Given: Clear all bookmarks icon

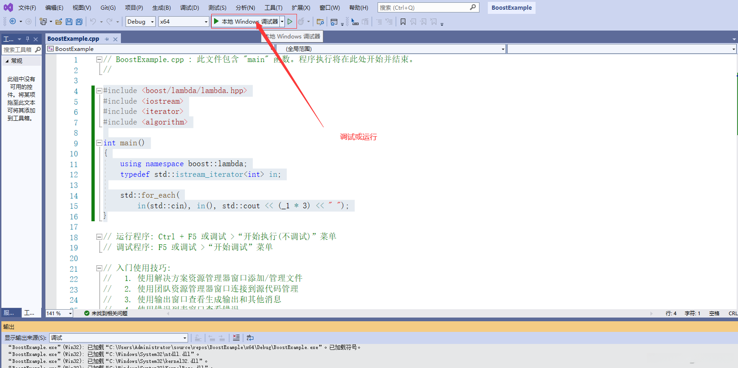Looking at the screenshot, I should pos(434,21).
